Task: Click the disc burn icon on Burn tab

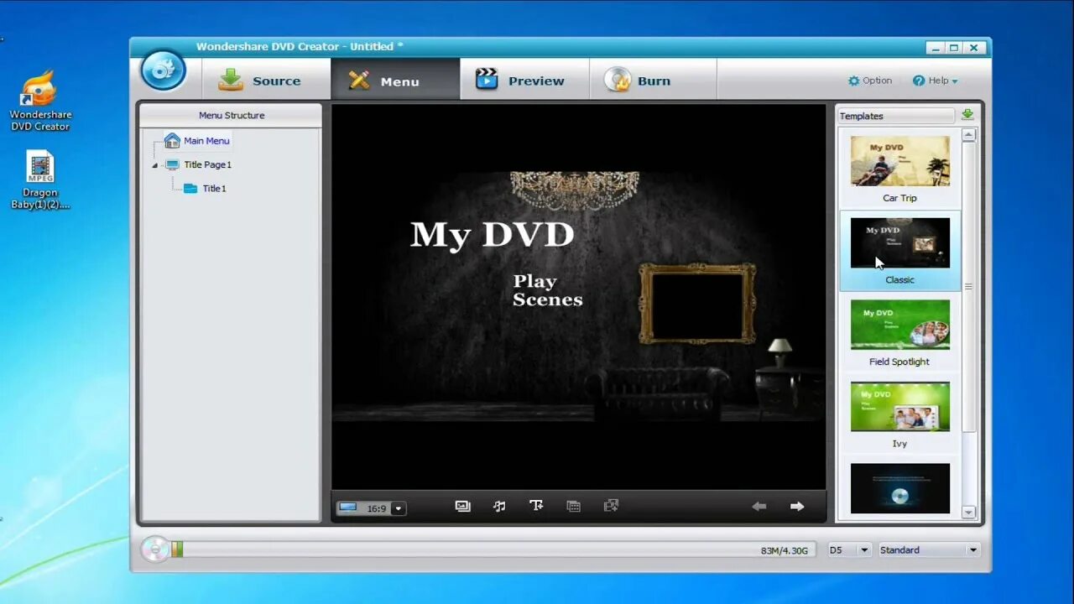Action: 618,80
